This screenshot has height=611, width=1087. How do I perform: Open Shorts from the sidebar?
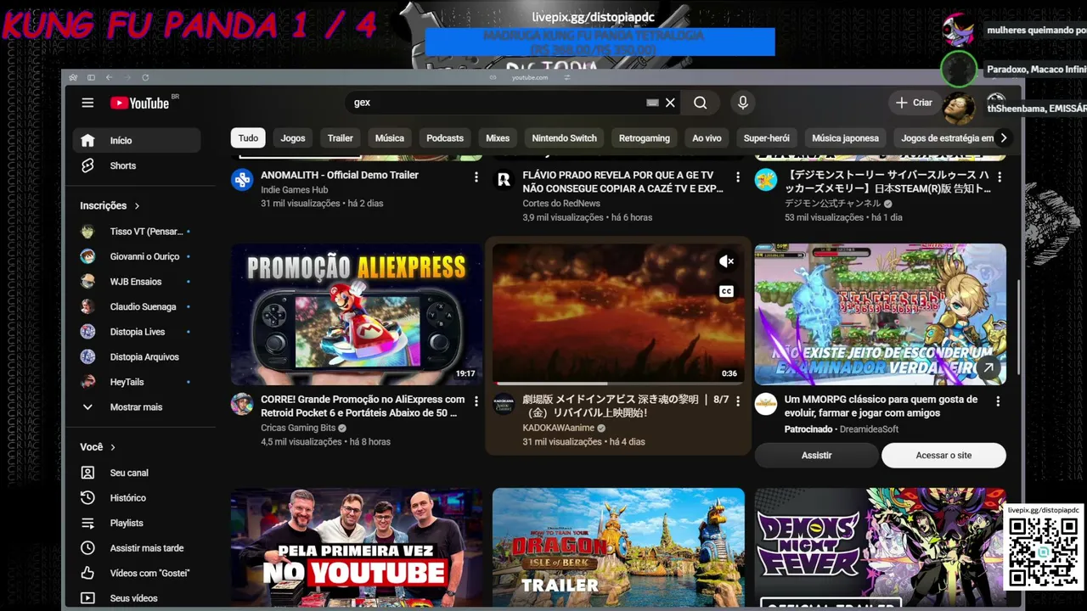pos(137,165)
